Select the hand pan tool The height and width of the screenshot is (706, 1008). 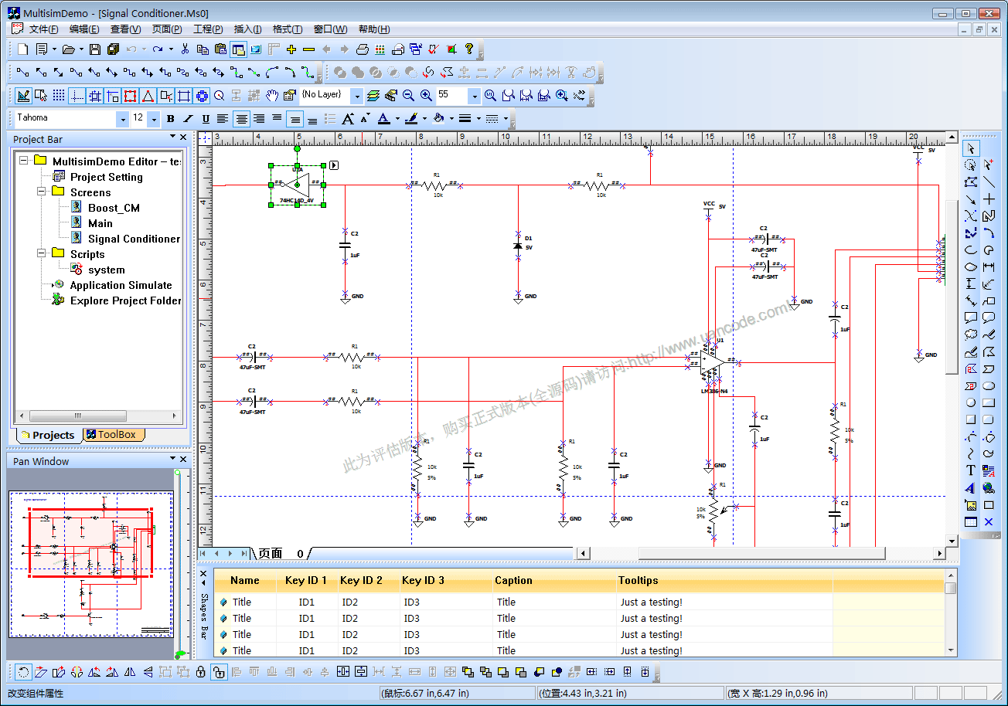tap(272, 96)
